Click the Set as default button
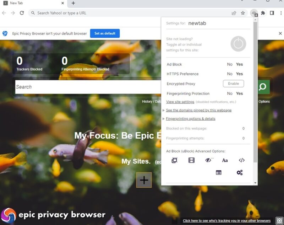The height and width of the screenshot is (225, 284). [105, 33]
